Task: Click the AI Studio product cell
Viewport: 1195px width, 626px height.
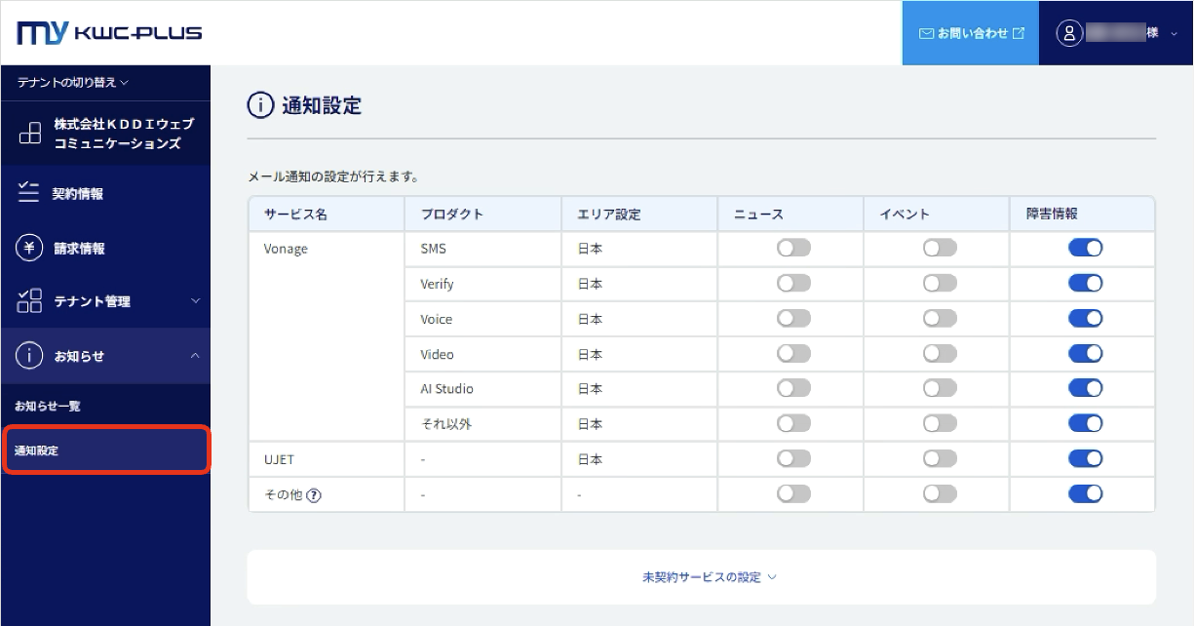Action: point(483,388)
